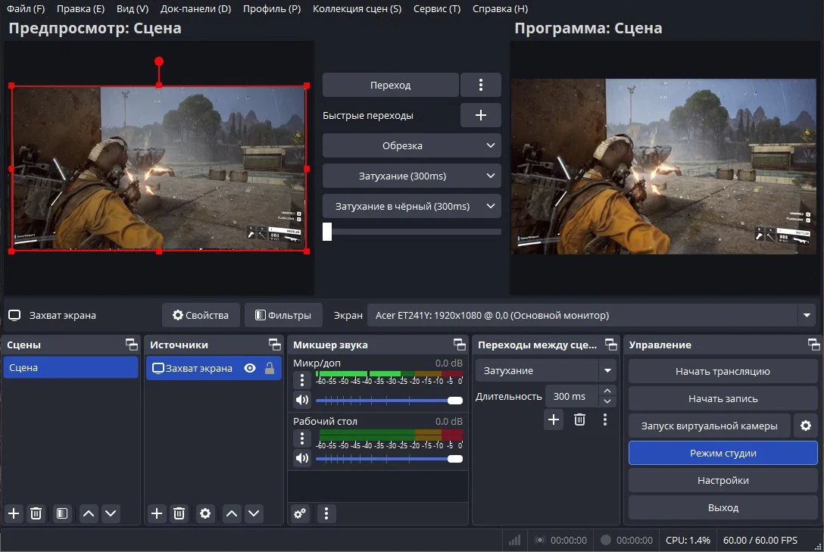Click the Переход transition button
Screen dimensions: 824x552
click(391, 85)
